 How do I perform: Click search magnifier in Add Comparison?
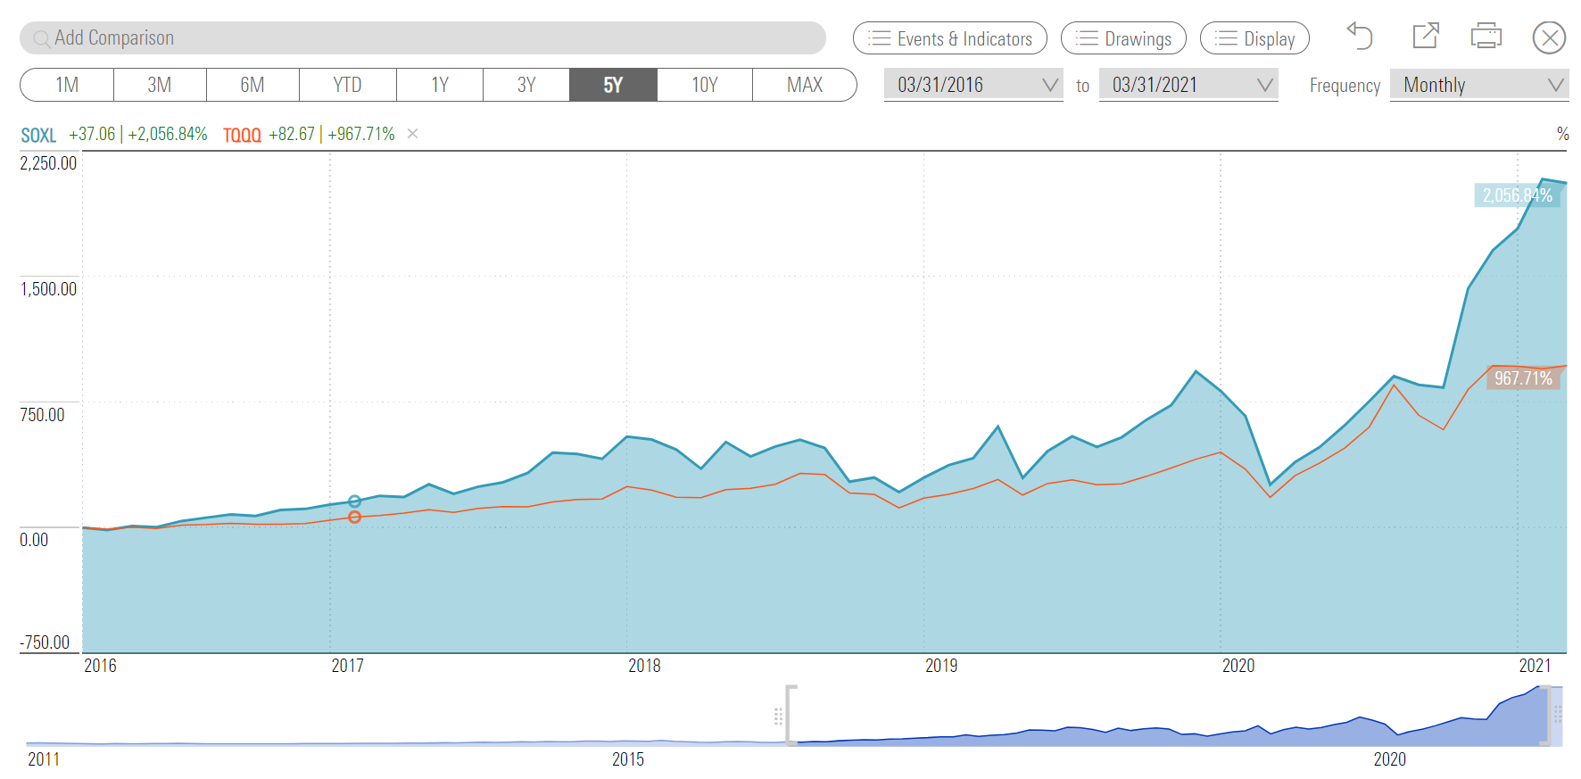(x=41, y=38)
